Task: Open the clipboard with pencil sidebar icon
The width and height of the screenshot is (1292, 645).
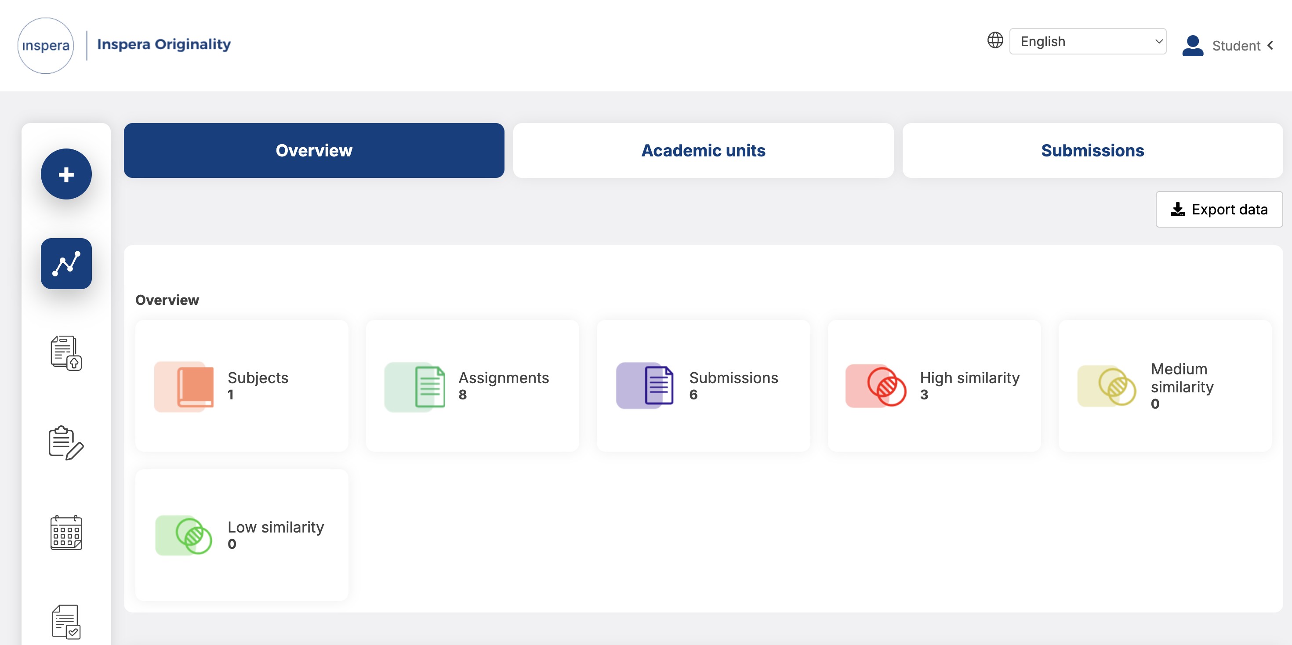Action: click(66, 443)
